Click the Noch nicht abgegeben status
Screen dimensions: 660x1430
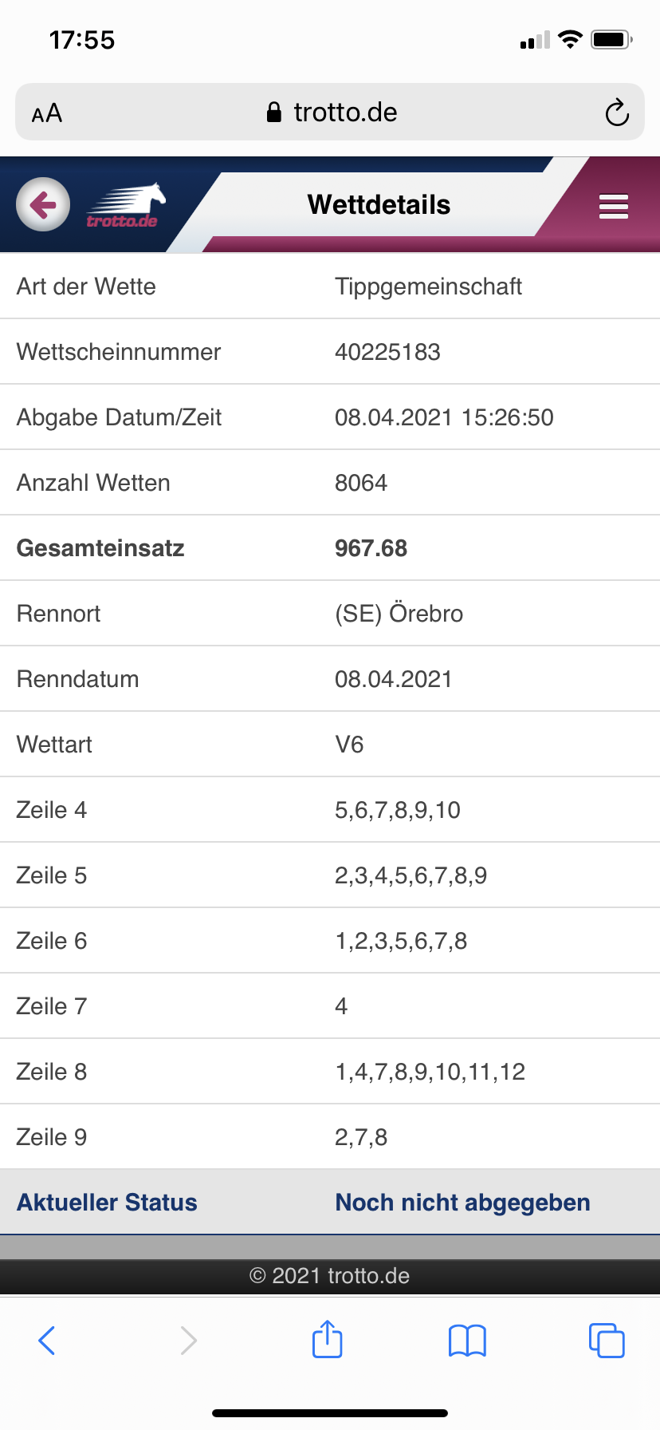coord(462,1203)
